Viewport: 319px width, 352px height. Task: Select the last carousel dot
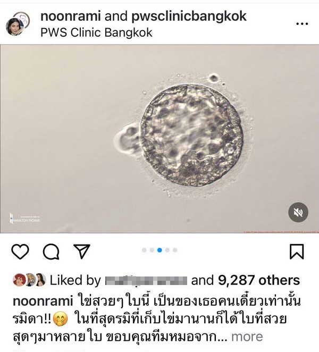[x=175, y=250]
